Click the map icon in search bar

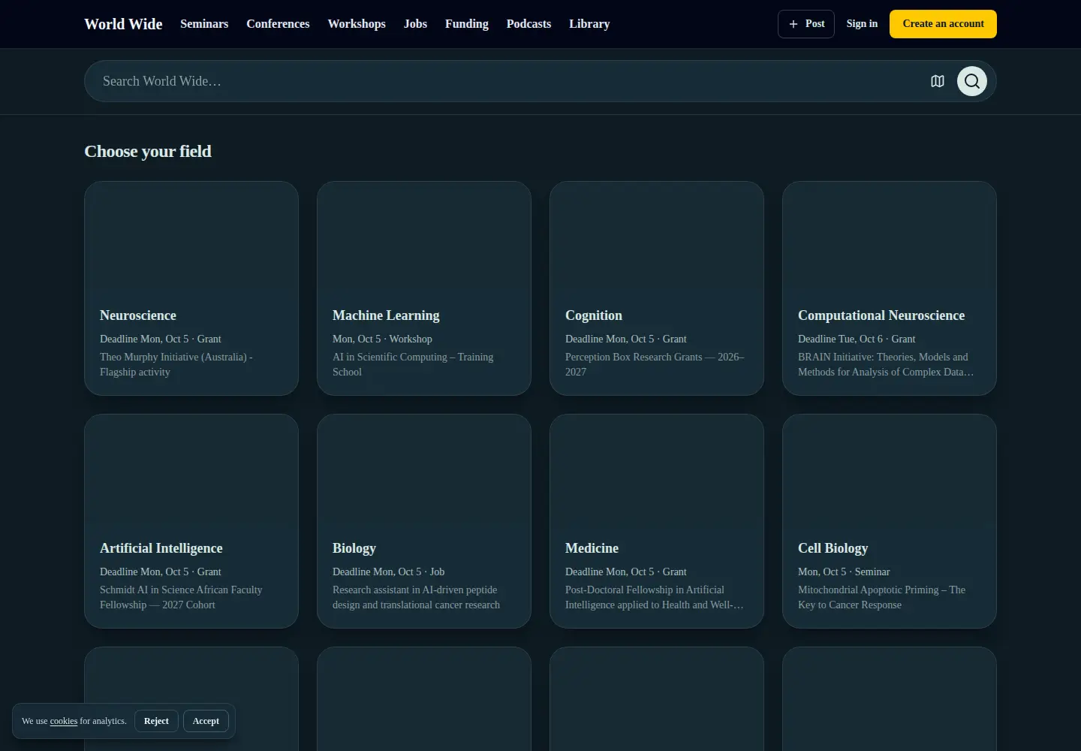pyautogui.click(x=937, y=81)
